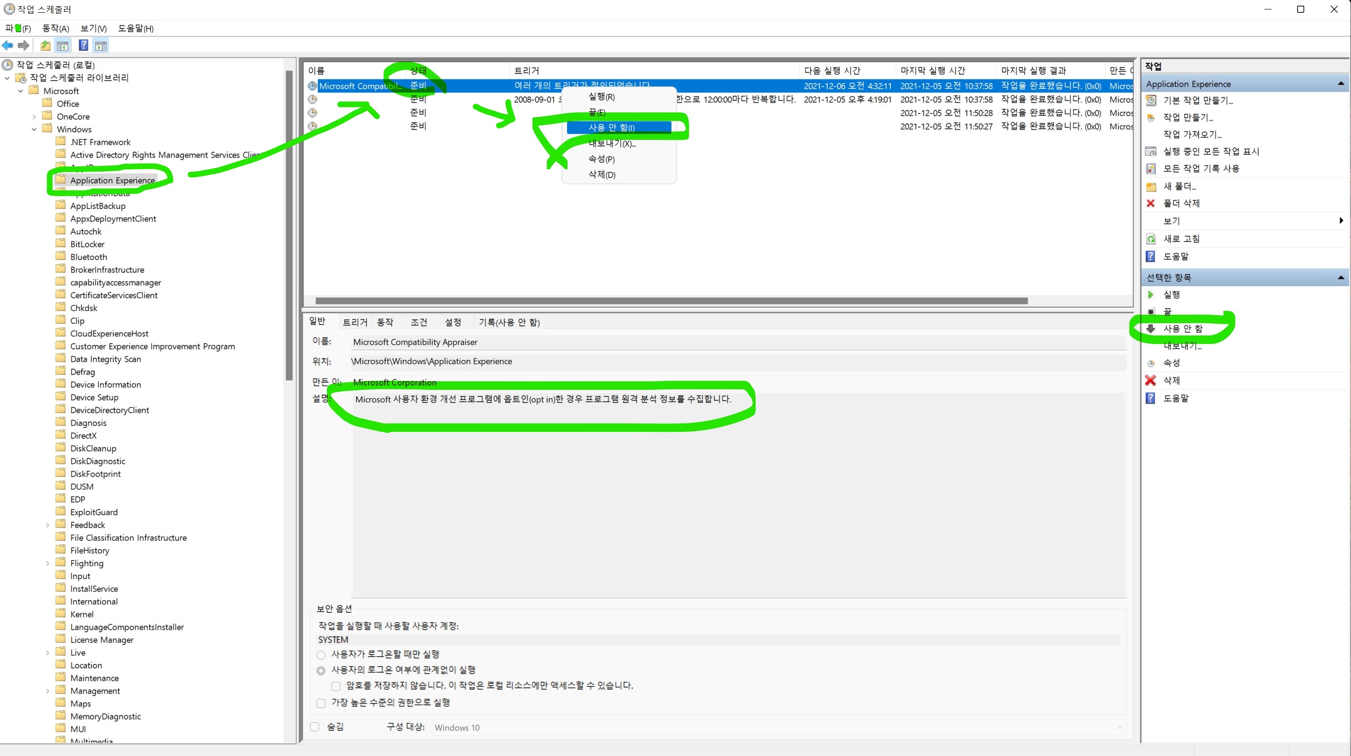
Task: Click the clock icon of second task row
Action: coord(312,100)
